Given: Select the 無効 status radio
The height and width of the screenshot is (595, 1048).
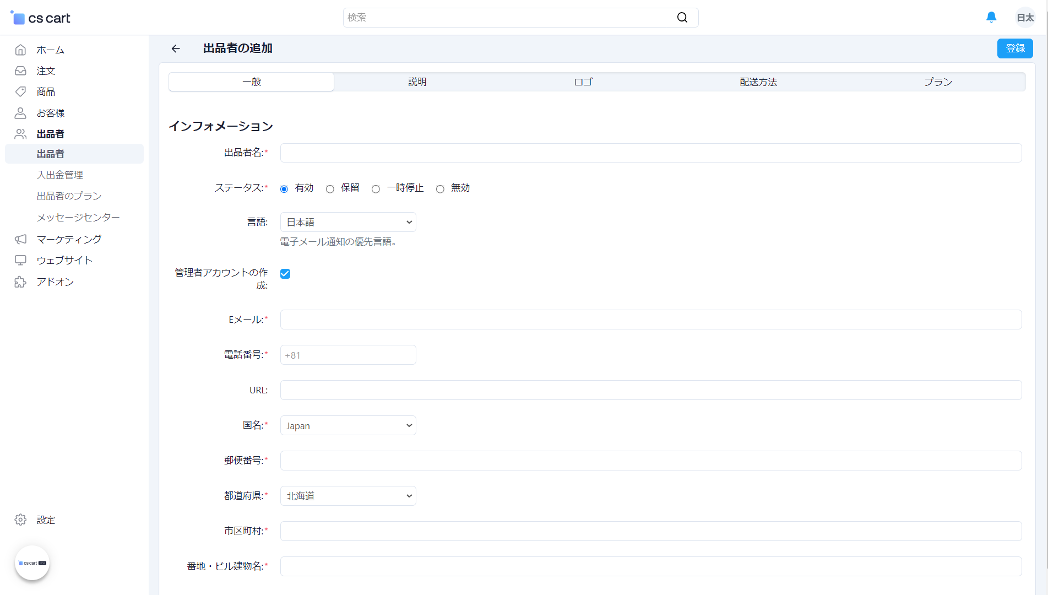Looking at the screenshot, I should click(x=440, y=189).
